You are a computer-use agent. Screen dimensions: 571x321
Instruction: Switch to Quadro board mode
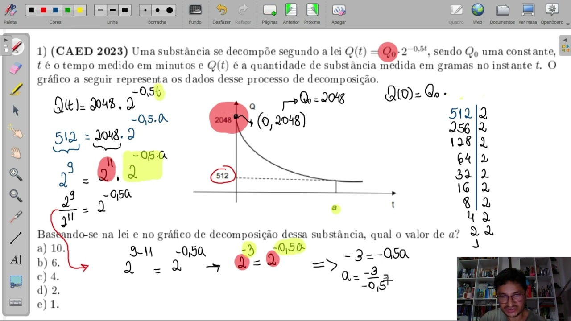[x=456, y=13]
